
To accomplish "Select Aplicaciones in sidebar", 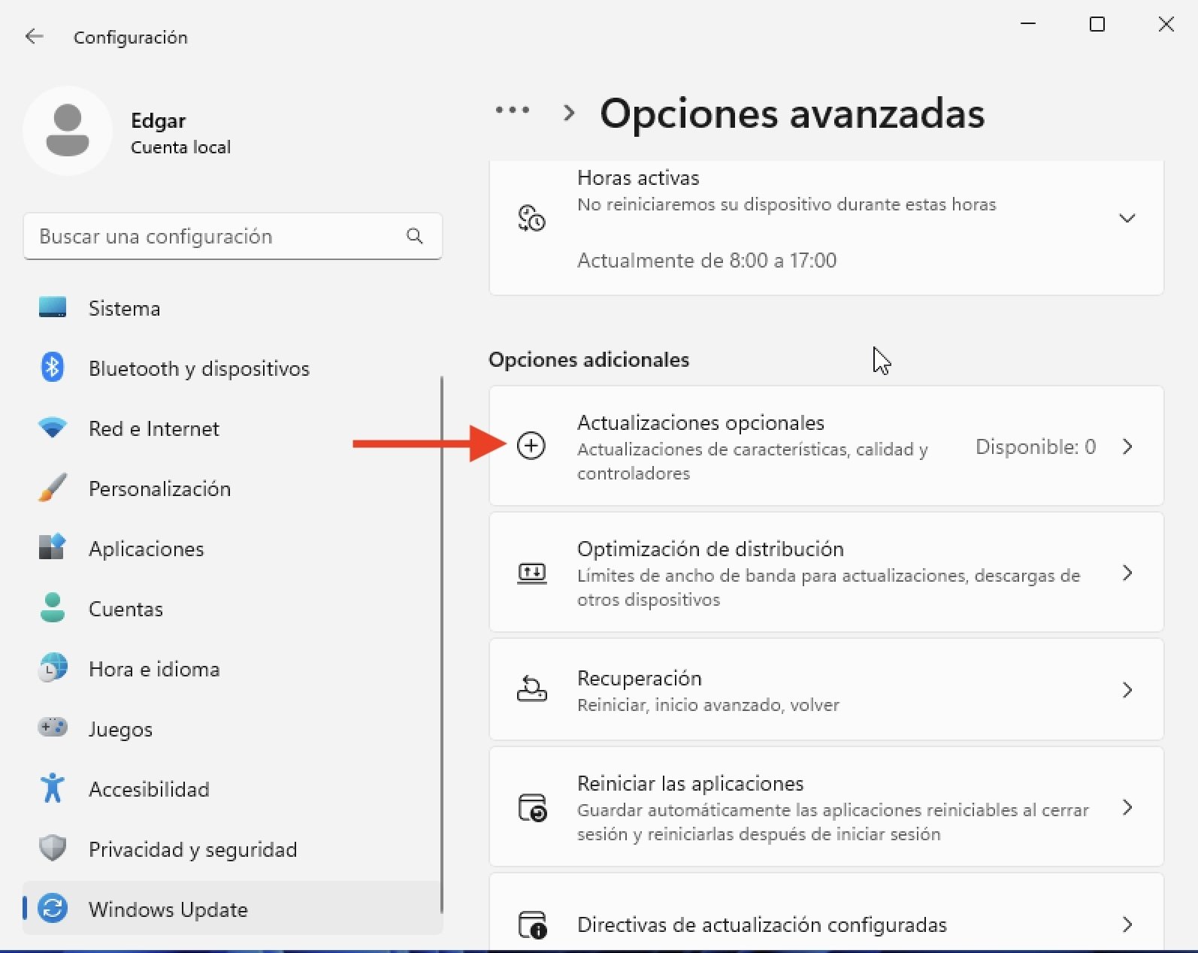I will (x=232, y=549).
